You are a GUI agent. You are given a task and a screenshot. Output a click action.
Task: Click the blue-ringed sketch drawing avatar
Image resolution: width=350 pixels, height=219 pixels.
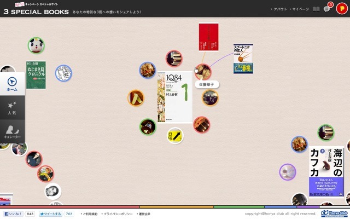click(63, 73)
